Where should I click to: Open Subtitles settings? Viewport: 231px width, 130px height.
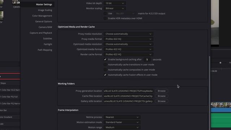(x=48, y=39)
